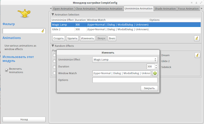Open the Unminimize Effect combo box
Viewport: 204px width, 124px height.
pyautogui.click(x=125, y=59)
